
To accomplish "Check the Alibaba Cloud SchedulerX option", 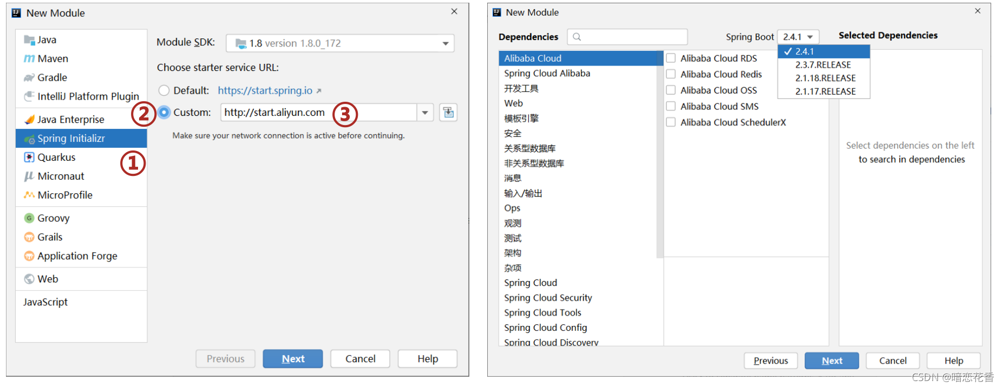I will click(x=671, y=122).
